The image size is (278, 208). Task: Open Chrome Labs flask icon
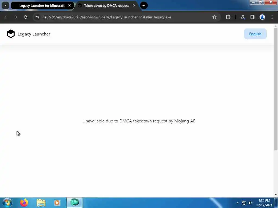[242, 17]
